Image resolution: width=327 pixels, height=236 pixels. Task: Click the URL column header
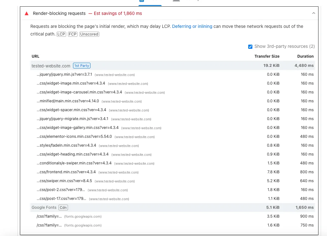click(x=35, y=56)
